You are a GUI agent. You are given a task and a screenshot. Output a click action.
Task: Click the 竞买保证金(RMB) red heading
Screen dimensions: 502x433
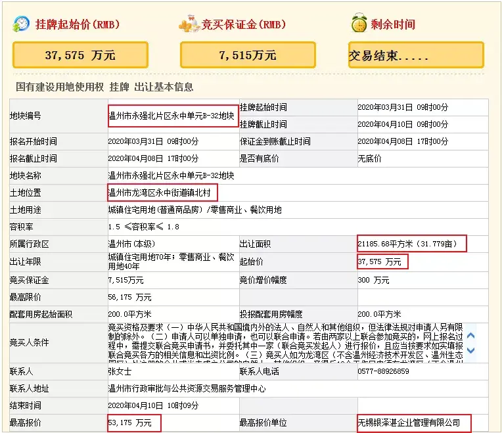click(x=244, y=24)
